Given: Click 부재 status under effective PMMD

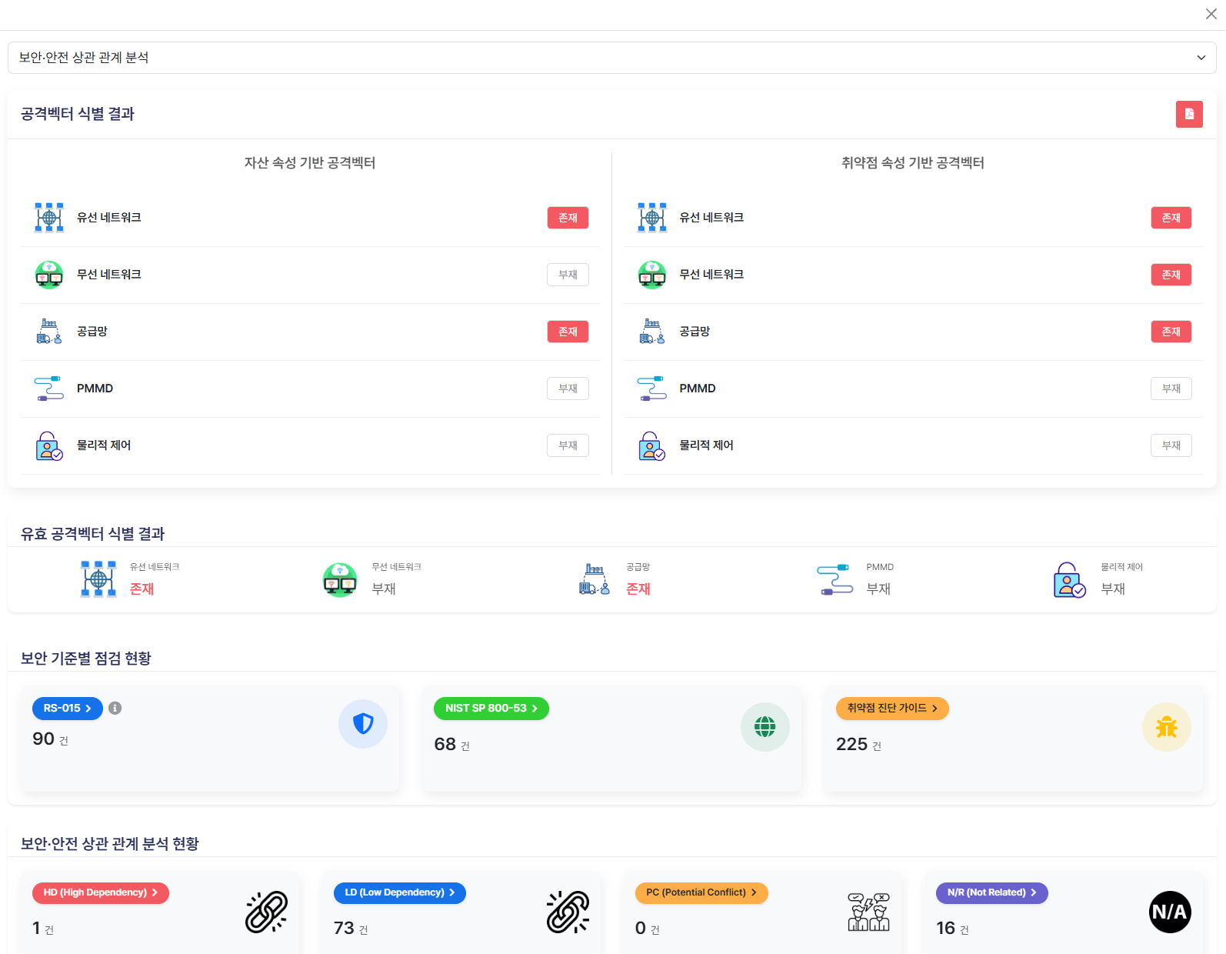Looking at the screenshot, I should tap(878, 589).
